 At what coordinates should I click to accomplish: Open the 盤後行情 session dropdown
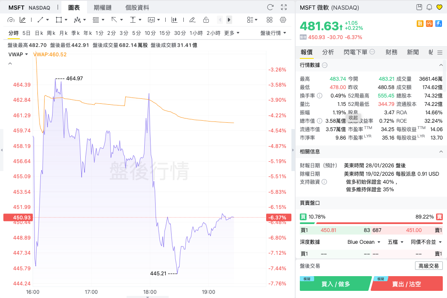tap(273, 33)
